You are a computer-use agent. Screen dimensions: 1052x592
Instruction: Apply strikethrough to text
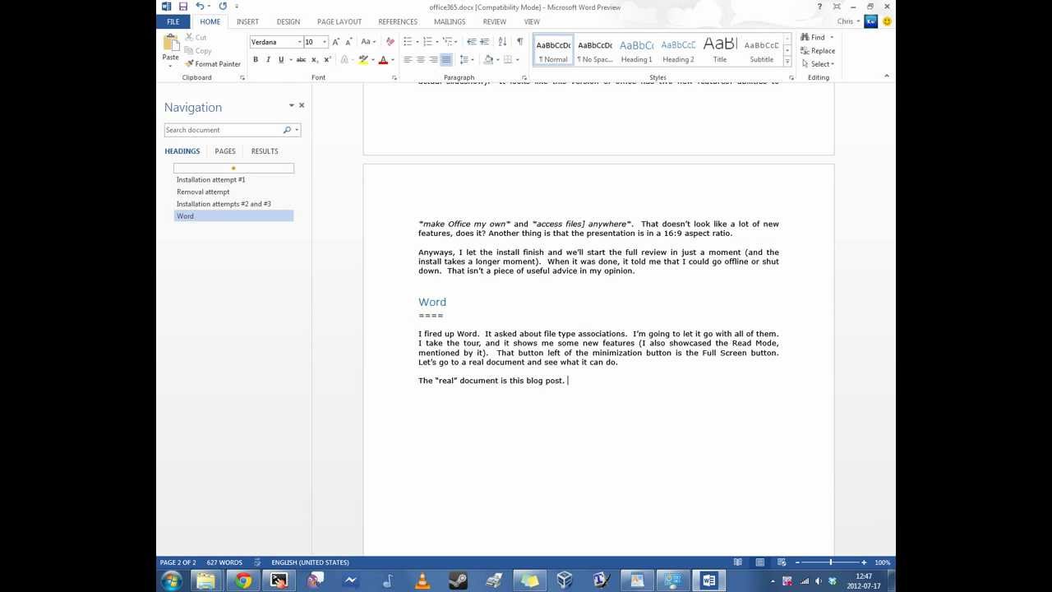coord(301,60)
